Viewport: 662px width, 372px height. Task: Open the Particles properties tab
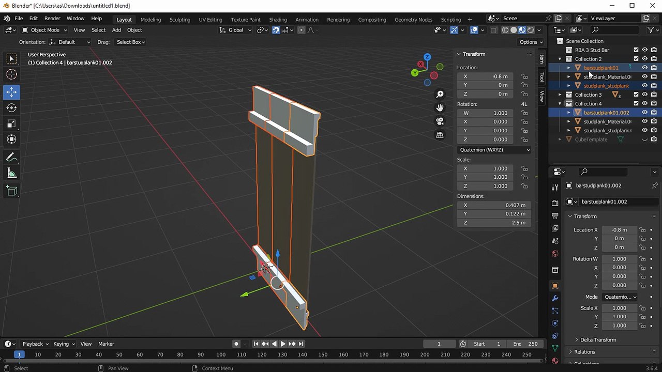(555, 311)
